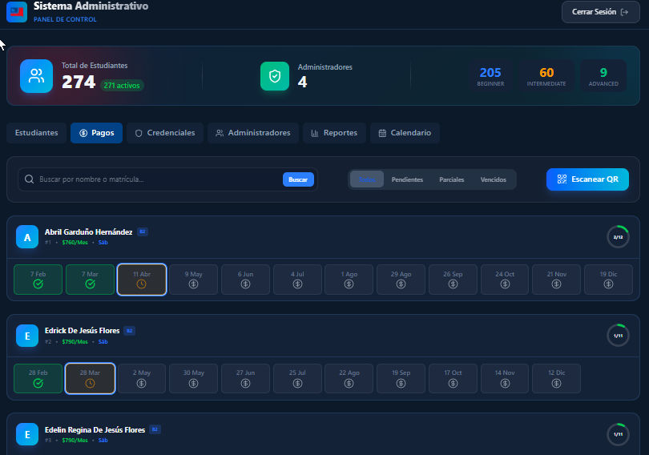Open Edrick's 27 Jun payment
This screenshot has height=455, width=649.
245,378
